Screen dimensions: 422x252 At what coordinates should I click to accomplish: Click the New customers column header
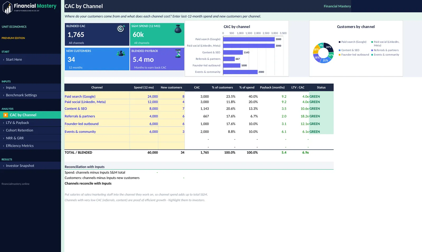171,88
